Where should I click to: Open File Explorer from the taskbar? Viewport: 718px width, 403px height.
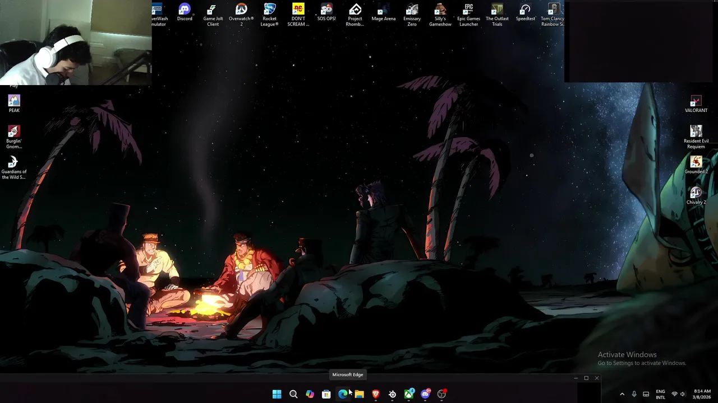359,394
